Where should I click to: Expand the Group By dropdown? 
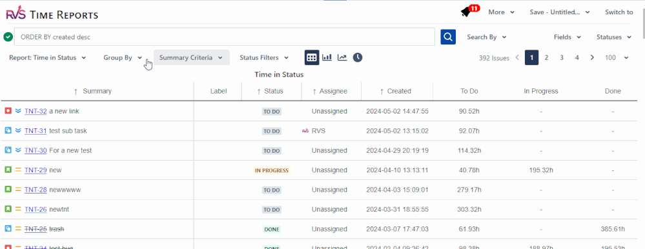tap(123, 57)
